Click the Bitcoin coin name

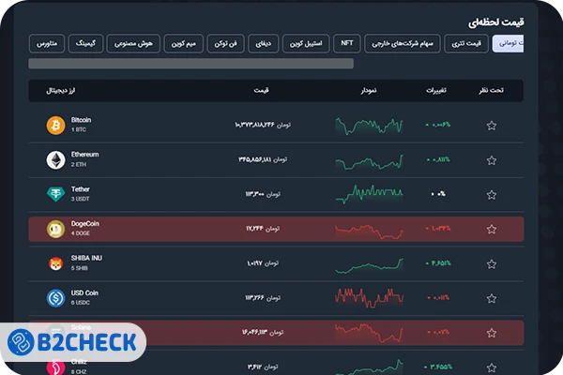click(81, 120)
